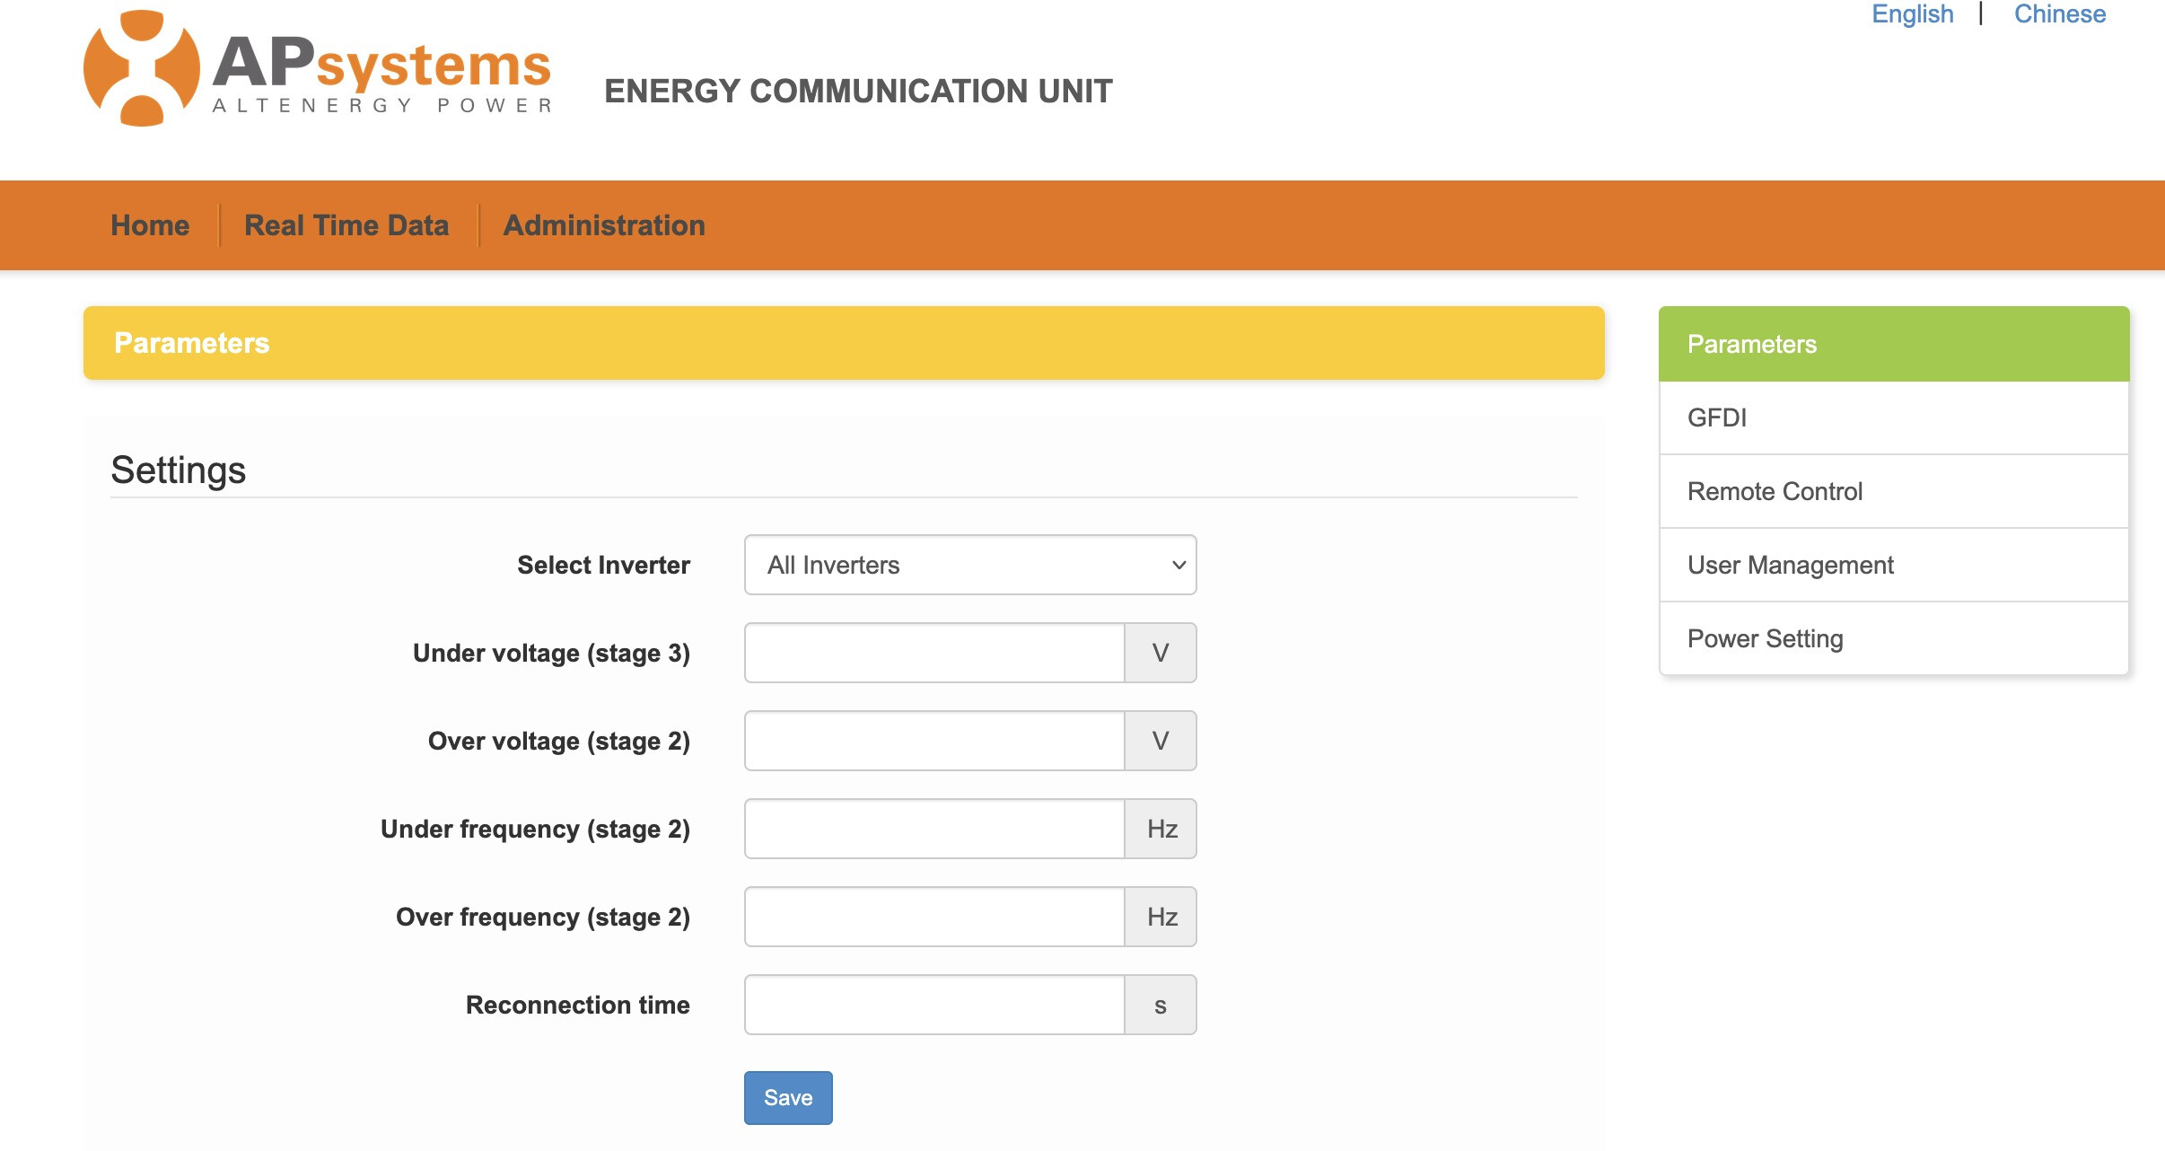Click the Under frequency (stage 2) input

tap(934, 829)
